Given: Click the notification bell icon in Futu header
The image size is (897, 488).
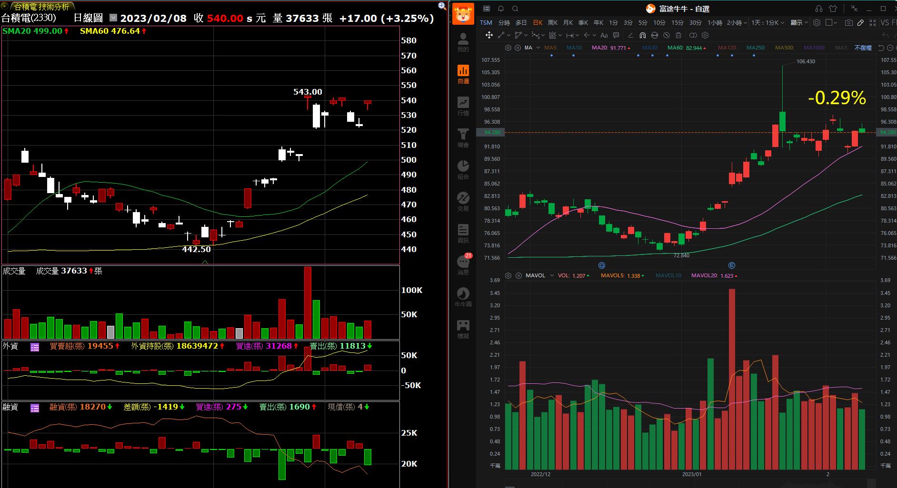Looking at the screenshot, I should point(501,9).
